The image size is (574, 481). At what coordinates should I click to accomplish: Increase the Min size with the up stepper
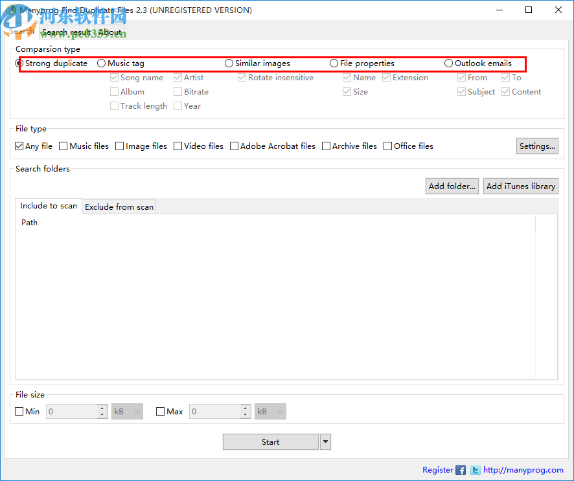click(102, 408)
